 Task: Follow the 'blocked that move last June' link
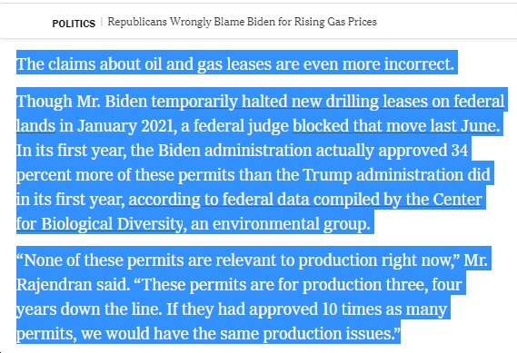(396, 125)
